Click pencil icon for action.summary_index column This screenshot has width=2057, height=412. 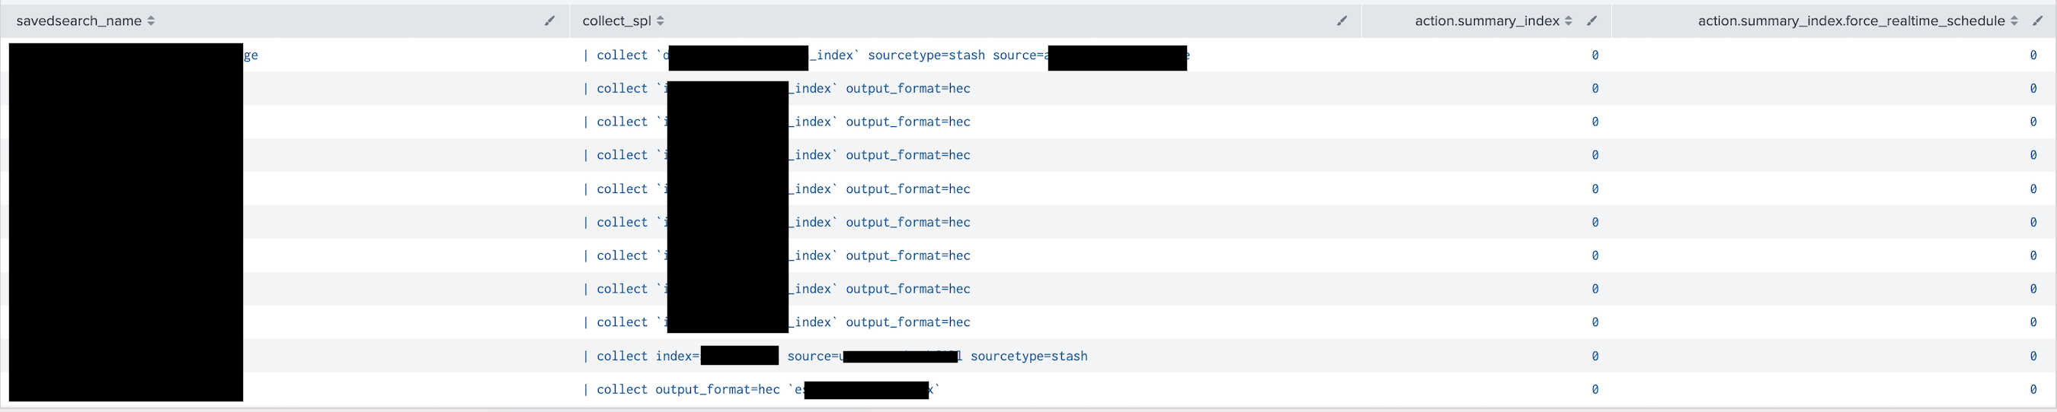coord(1592,21)
